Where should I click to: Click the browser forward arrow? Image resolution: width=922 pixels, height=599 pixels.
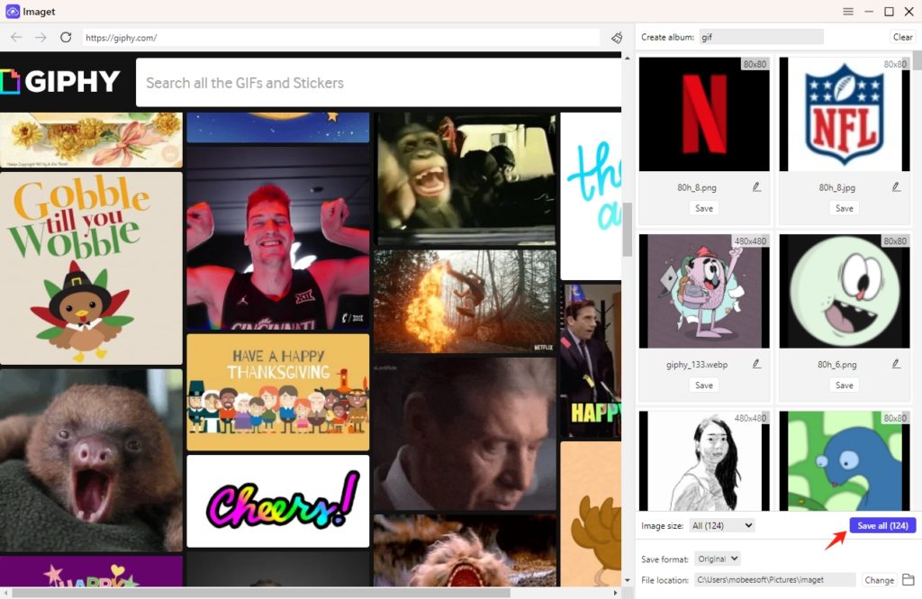41,37
